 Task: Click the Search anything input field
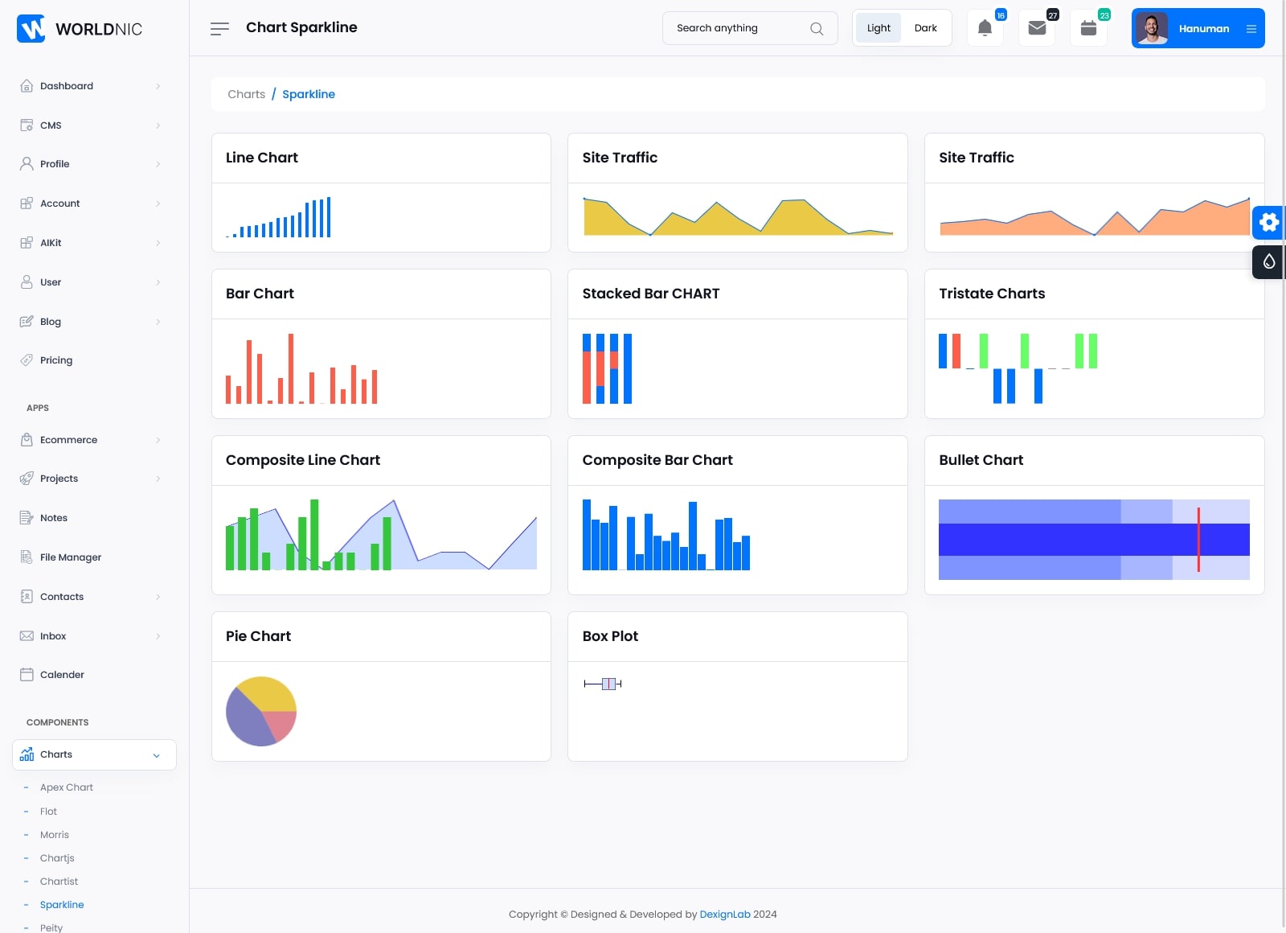pyautogui.click(x=735, y=28)
